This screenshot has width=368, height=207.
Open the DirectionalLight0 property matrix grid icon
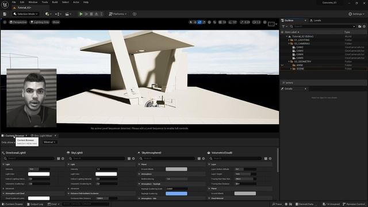(x=59, y=159)
